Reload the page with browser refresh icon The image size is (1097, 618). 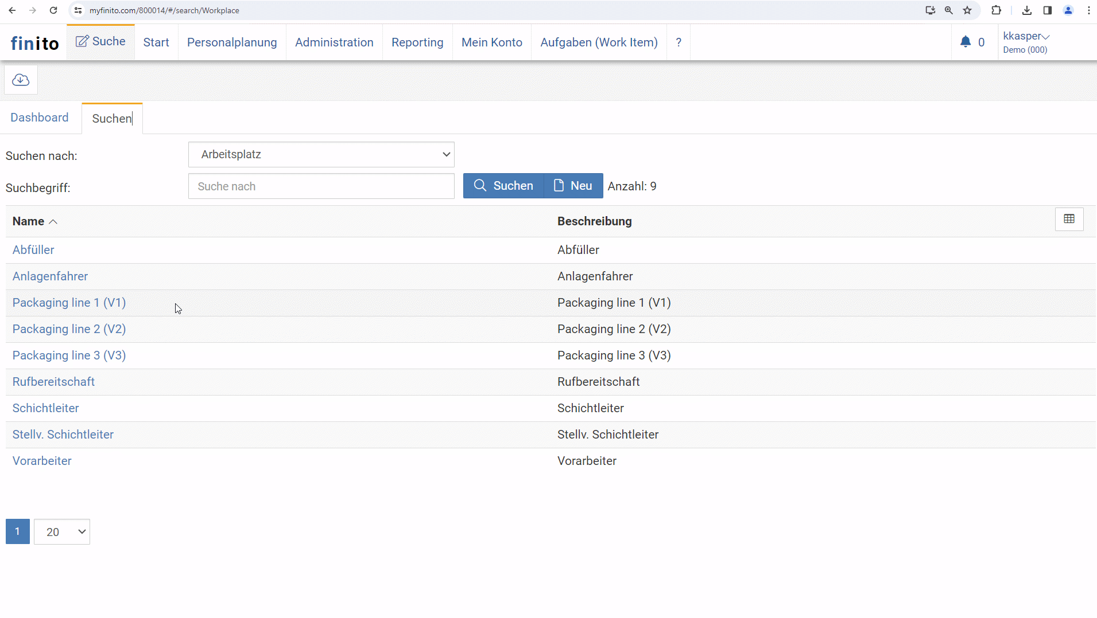(x=53, y=10)
